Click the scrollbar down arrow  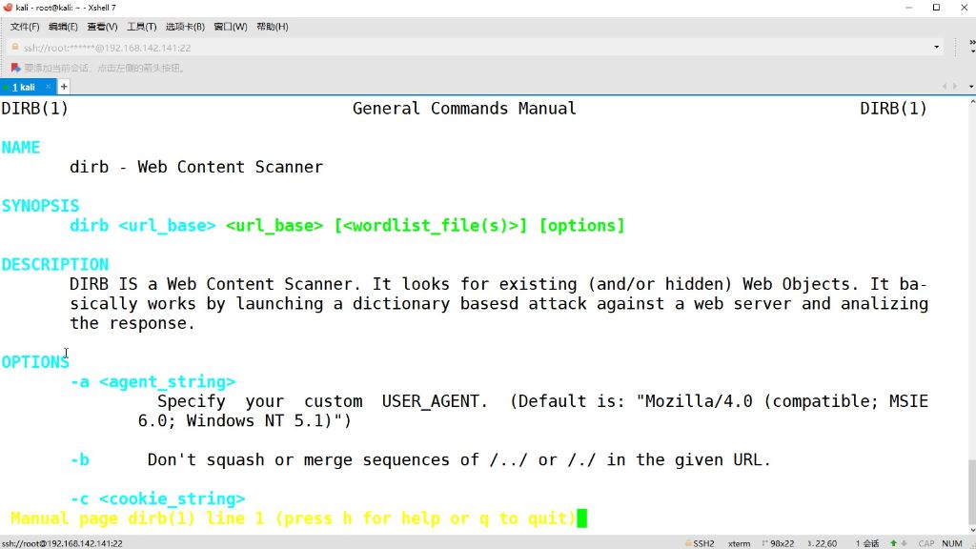click(x=971, y=530)
